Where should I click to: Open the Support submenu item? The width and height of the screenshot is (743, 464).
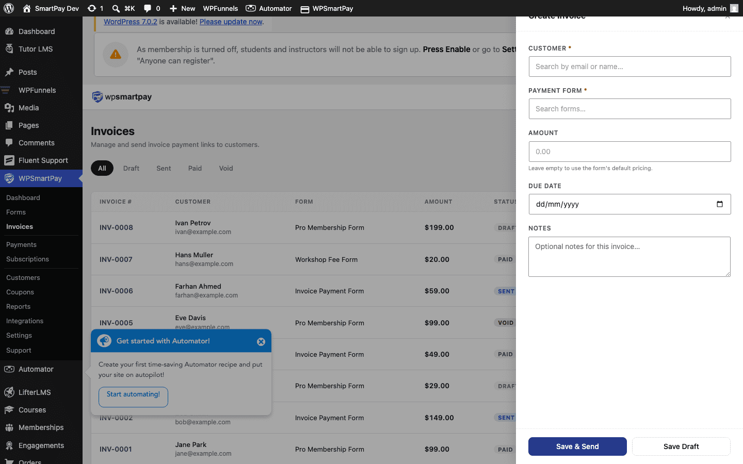click(19, 350)
